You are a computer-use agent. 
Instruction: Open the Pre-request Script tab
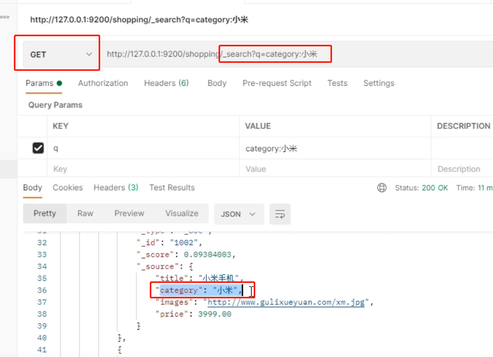[277, 83]
